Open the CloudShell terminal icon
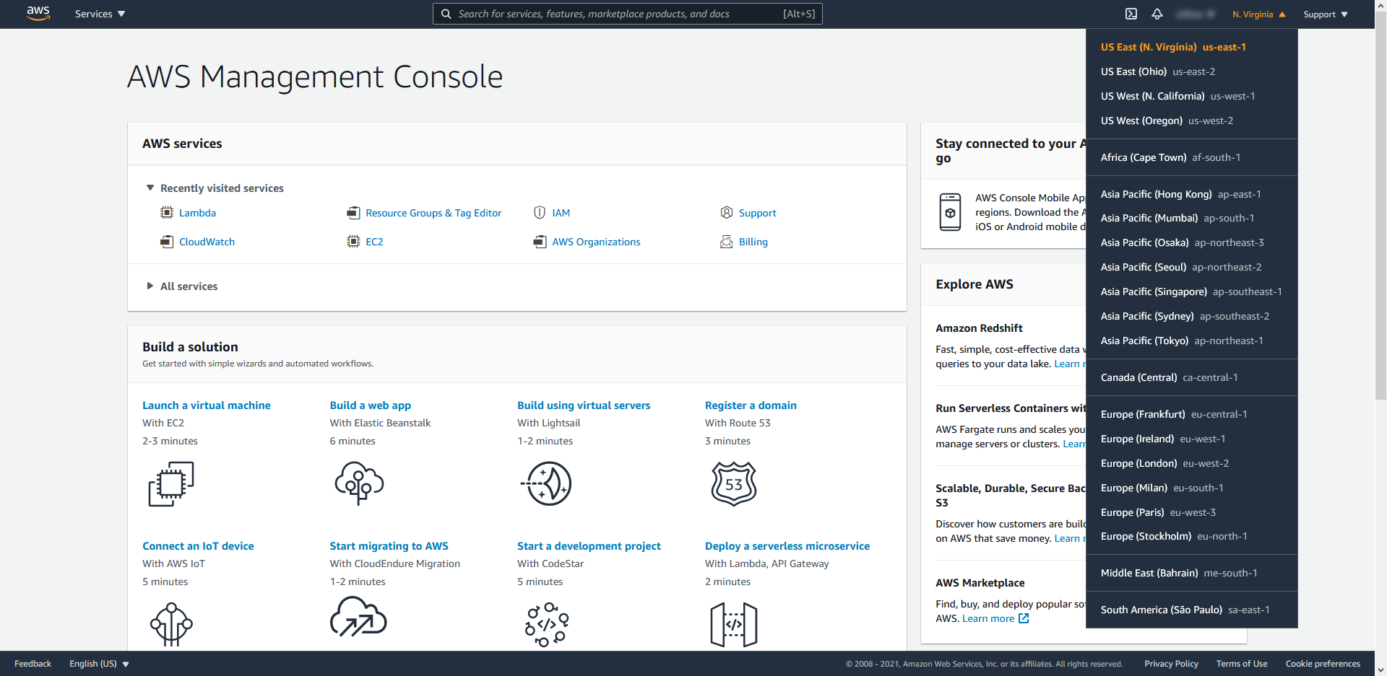 click(1131, 14)
